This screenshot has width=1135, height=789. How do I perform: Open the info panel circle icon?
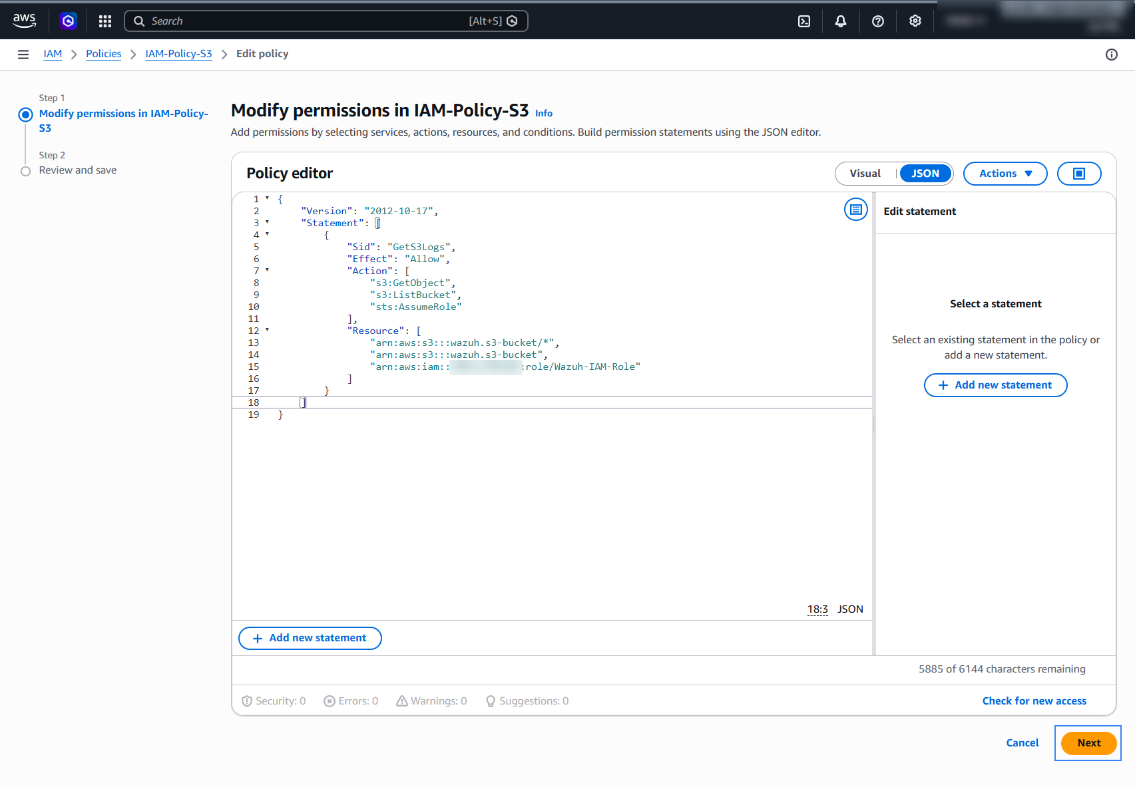click(x=1112, y=55)
